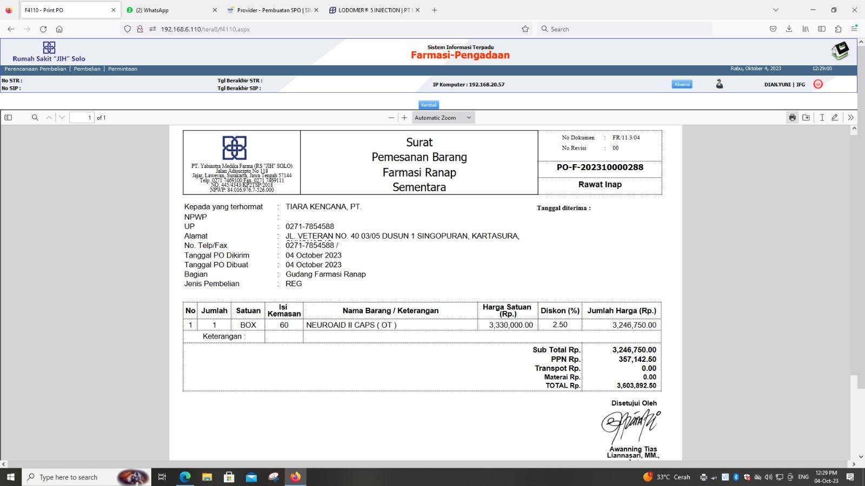Toggle the PDF viewer sidebar
The image size is (865, 486).
(x=8, y=117)
